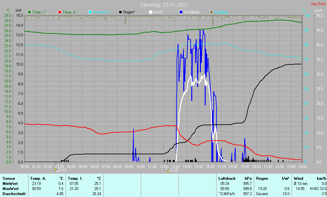Click the olive Empfang legend swatch
This screenshot has height=197, width=327.
point(211,12)
